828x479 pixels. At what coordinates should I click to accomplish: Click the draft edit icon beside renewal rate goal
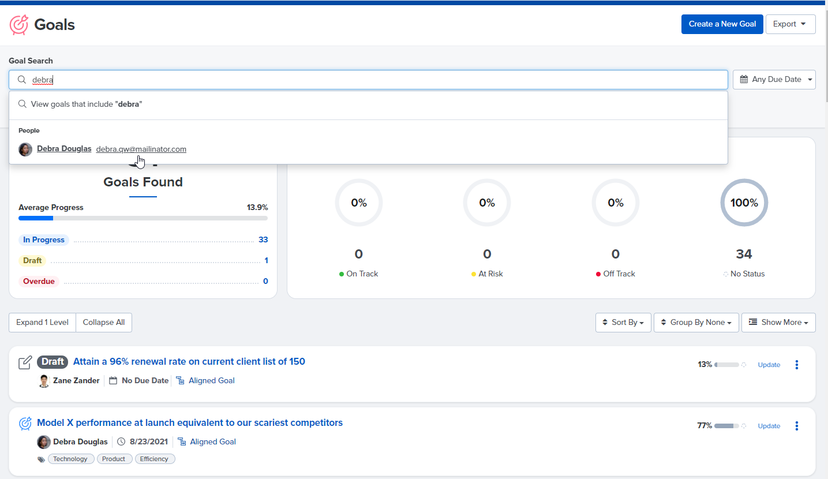tap(25, 362)
